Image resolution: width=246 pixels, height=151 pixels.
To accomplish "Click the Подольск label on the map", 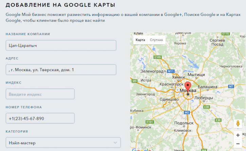I will pyautogui.click(x=184, y=123).
